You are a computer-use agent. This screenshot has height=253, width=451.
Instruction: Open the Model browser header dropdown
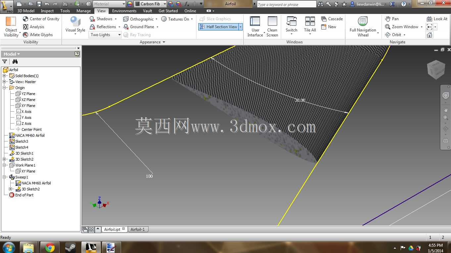(12, 54)
